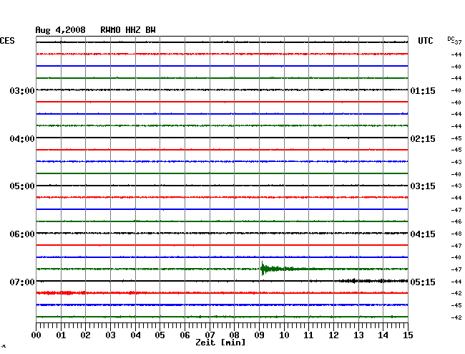Click minute tick label 13 on axis
The height and width of the screenshot is (354, 465).
click(x=358, y=335)
